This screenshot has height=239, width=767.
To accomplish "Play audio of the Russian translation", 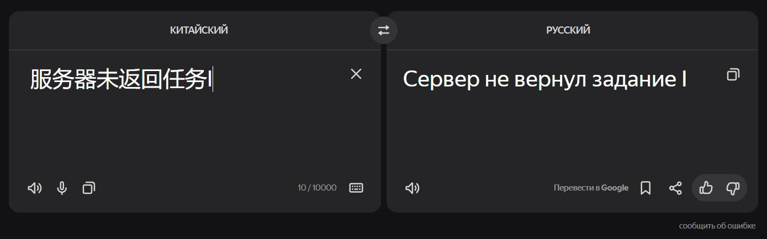I will [x=412, y=188].
